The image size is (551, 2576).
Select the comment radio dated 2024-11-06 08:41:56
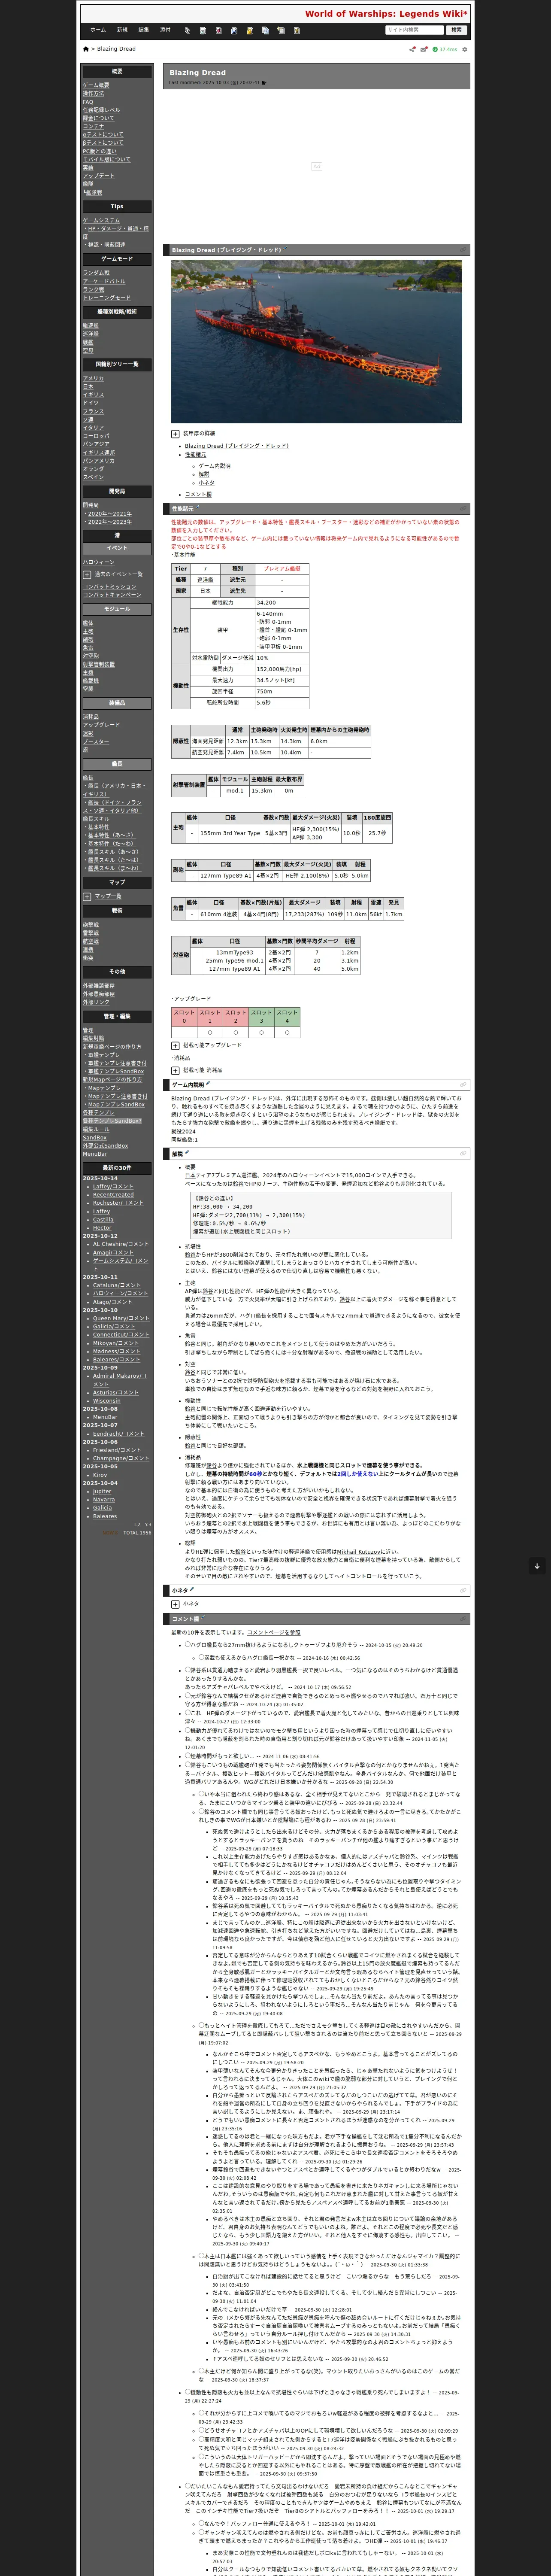tap(188, 1755)
